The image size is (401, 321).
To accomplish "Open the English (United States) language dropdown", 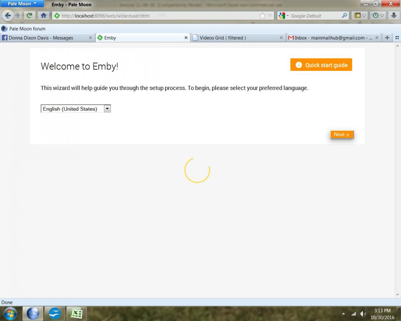I will pyautogui.click(x=76, y=109).
